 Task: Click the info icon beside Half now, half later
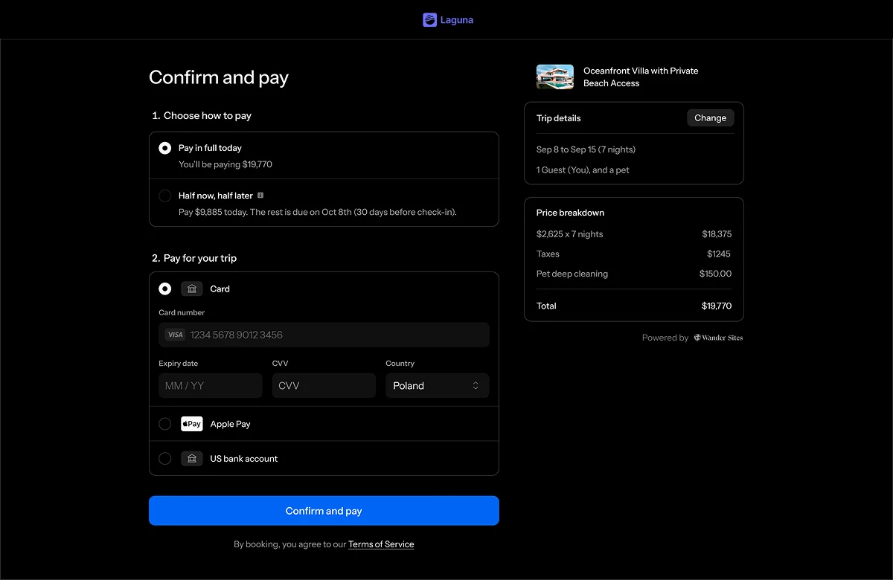(x=260, y=196)
